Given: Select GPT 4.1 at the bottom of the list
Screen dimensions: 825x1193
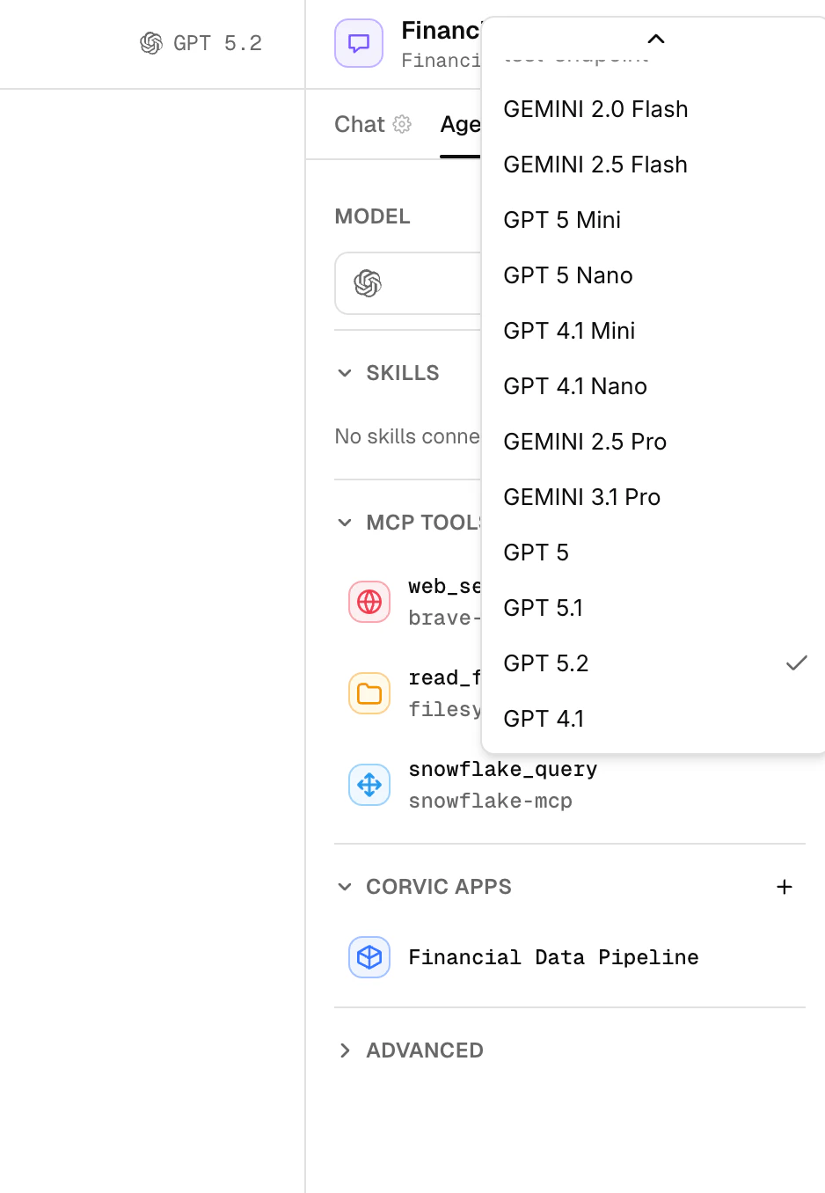Looking at the screenshot, I should [x=543, y=718].
